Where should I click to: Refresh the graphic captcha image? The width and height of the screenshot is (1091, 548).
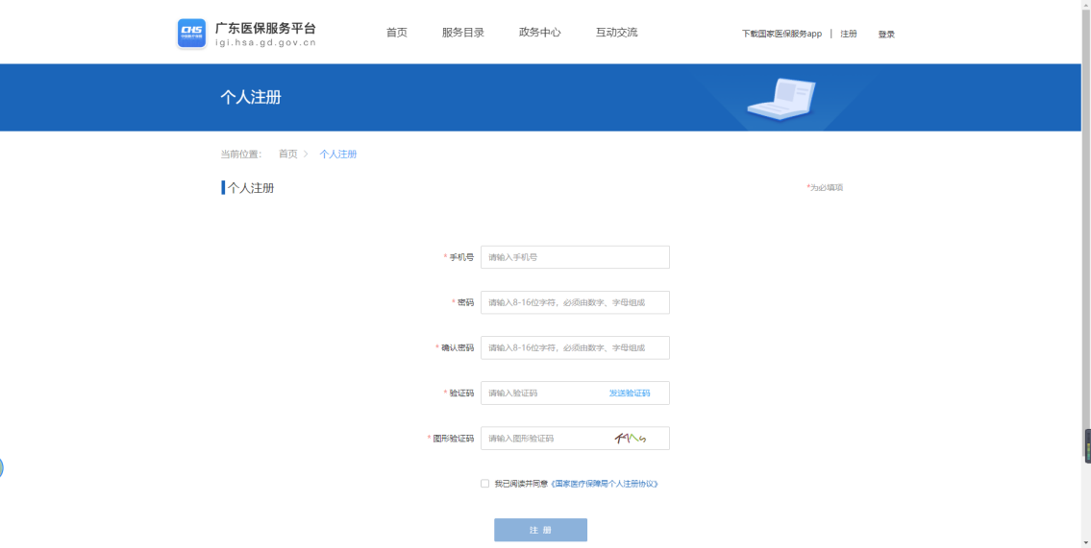631,439
